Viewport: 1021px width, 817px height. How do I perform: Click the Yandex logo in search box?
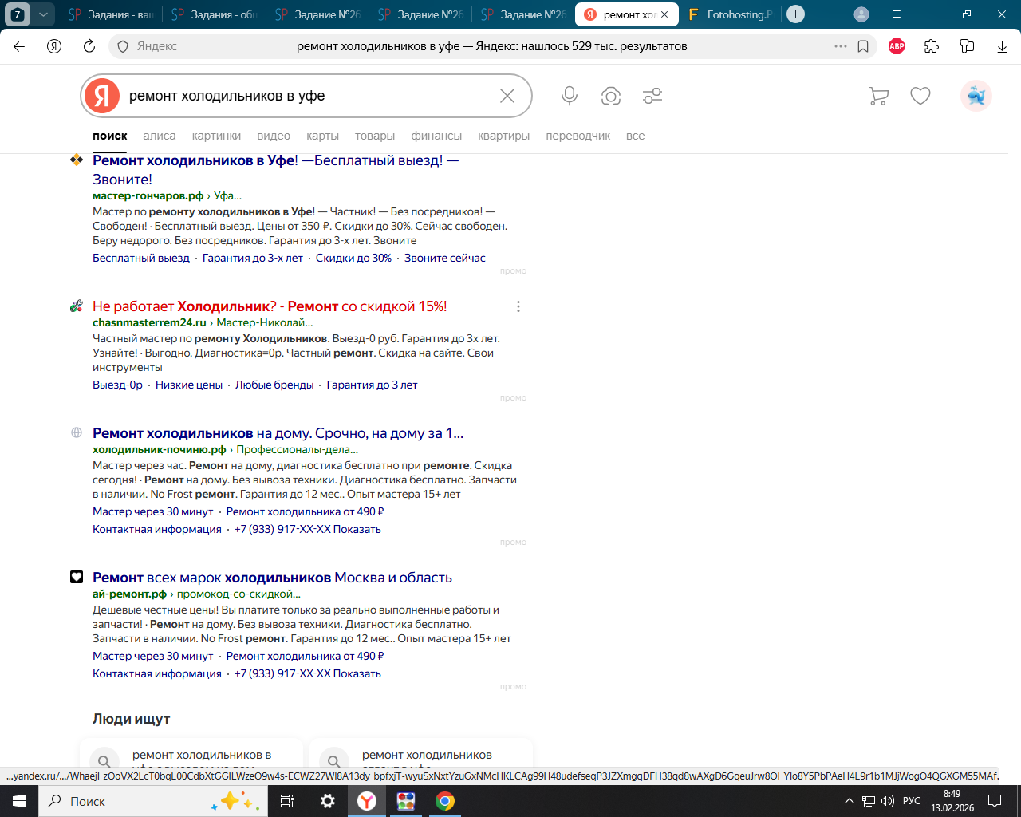[102, 96]
